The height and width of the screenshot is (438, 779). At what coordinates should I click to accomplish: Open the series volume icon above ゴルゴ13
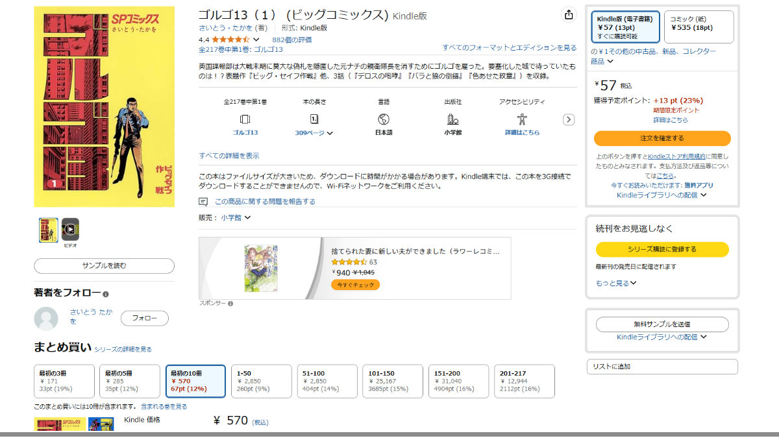click(245, 119)
